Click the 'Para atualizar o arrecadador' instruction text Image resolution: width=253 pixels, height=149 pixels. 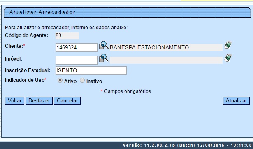tap(66, 28)
